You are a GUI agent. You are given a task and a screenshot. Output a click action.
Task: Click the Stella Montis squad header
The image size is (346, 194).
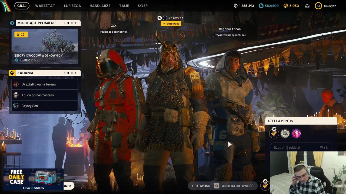coord(301,121)
